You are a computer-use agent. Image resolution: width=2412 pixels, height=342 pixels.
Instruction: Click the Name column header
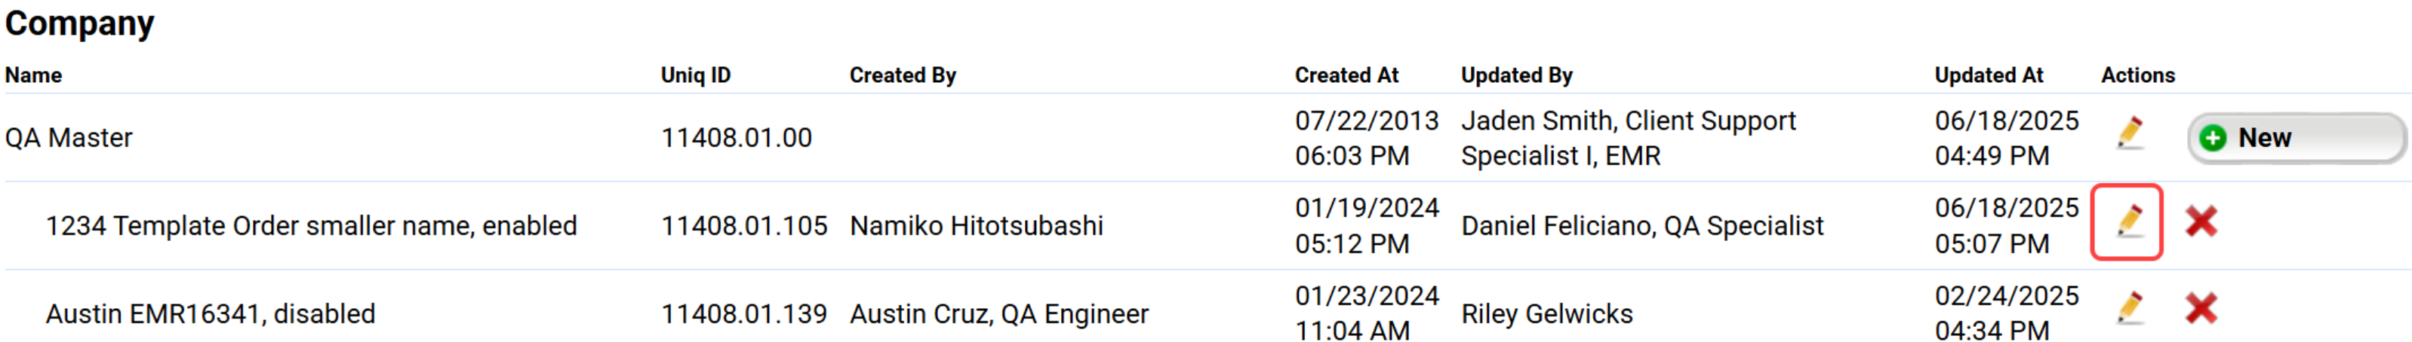pos(34,75)
